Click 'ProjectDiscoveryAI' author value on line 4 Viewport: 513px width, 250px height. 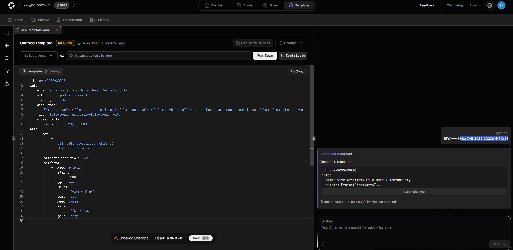click(x=70, y=95)
